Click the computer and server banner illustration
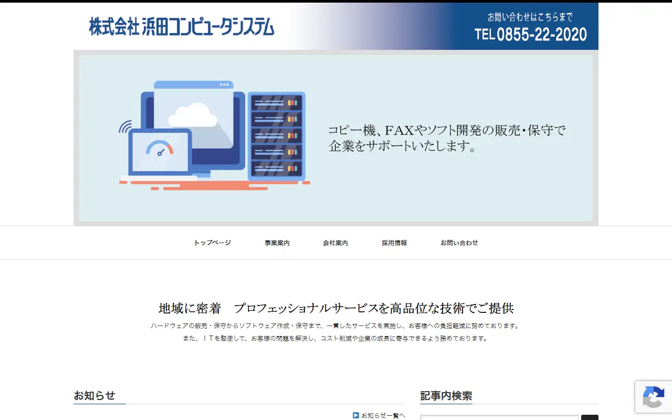Image resolution: width=672 pixels, height=420 pixels. 214,135
